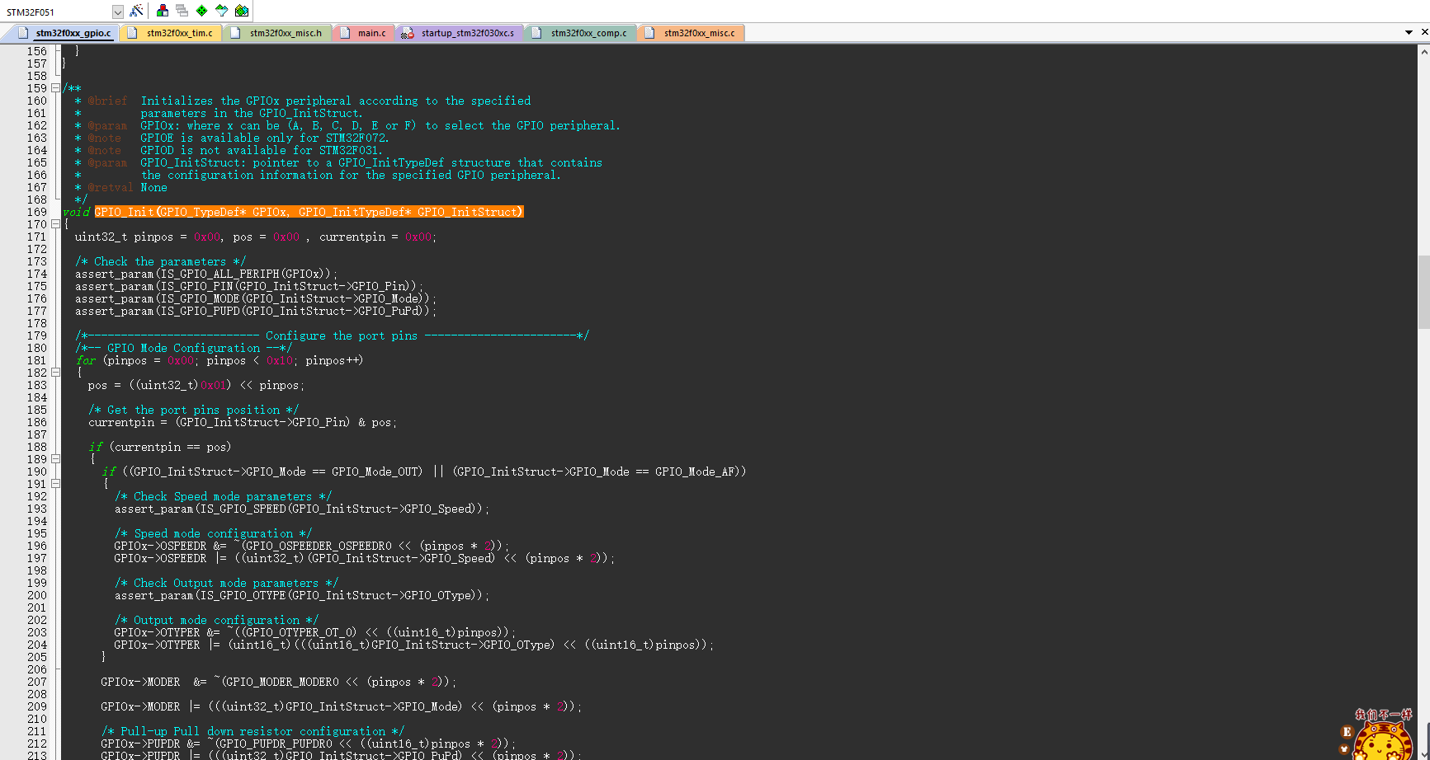1430x760 pixels.
Task: Click highlighted GPIO_Init function signature
Action: click(309, 212)
